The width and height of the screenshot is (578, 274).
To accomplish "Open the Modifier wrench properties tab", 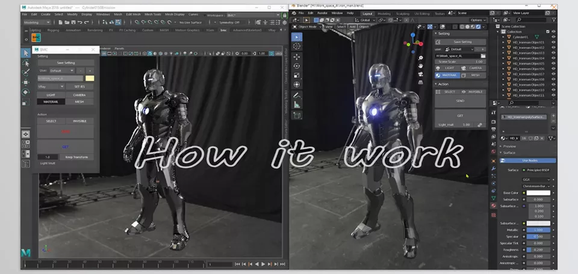I will 494,168.
